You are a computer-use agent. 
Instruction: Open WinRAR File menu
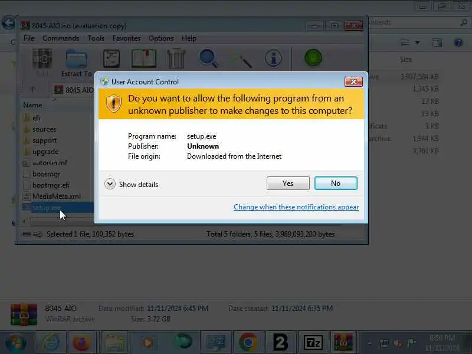point(29,38)
